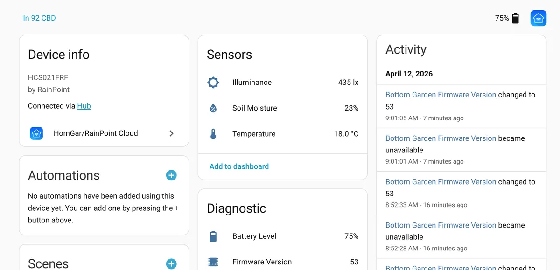
Task: Click the HomGar integration logo in the top bar
Action: (539, 18)
